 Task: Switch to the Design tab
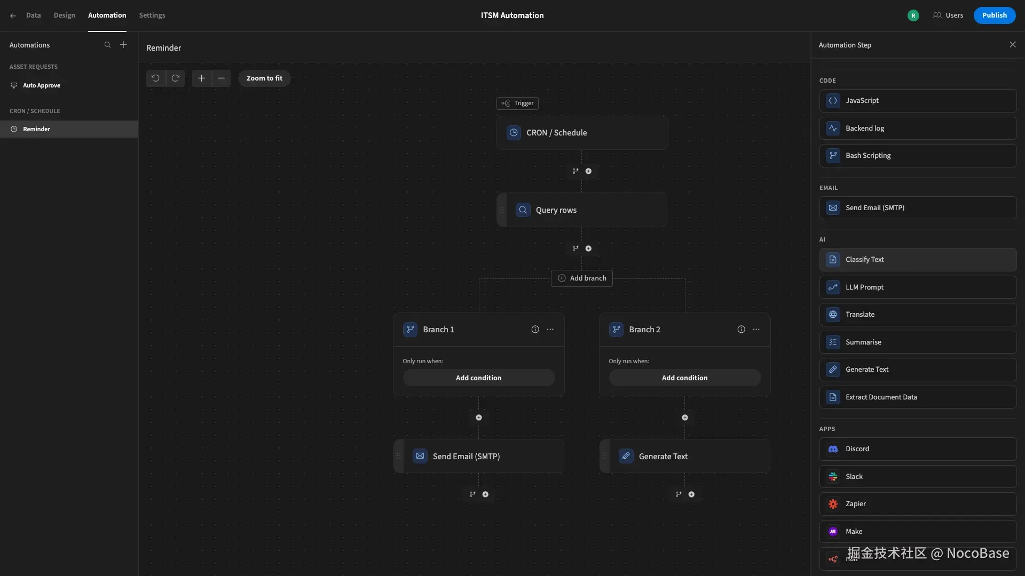click(64, 15)
